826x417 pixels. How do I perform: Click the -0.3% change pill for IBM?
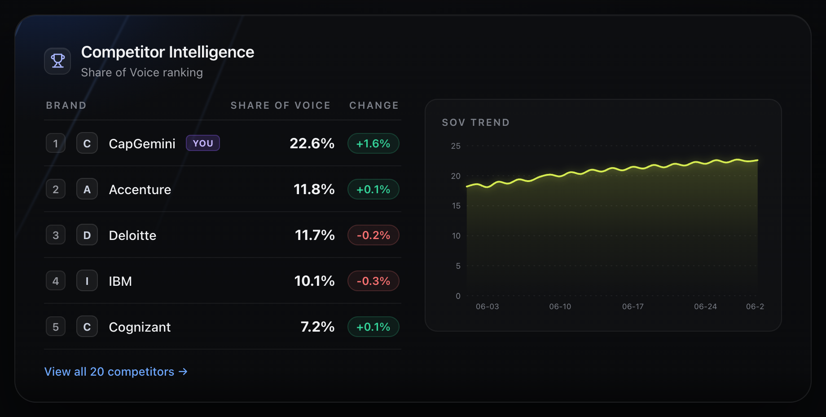pyautogui.click(x=373, y=281)
